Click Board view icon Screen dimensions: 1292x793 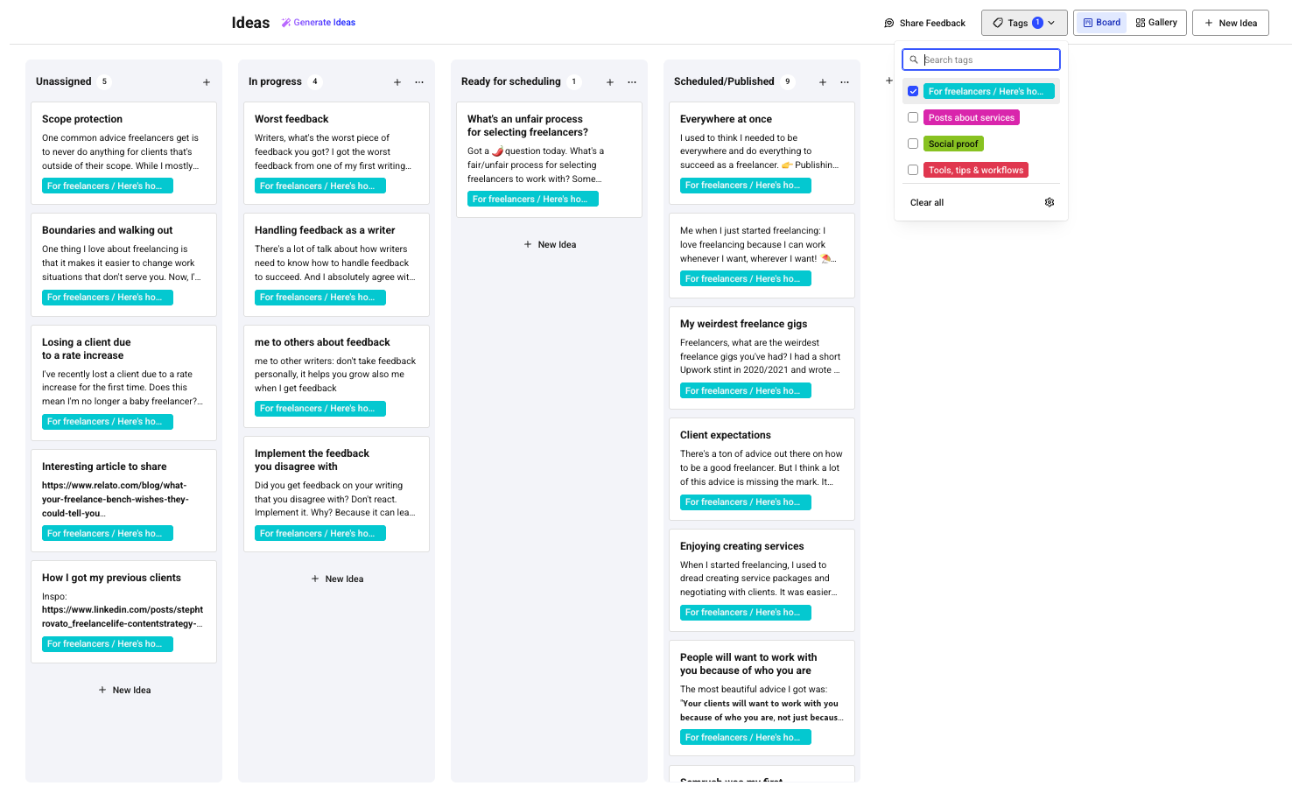pos(1088,23)
